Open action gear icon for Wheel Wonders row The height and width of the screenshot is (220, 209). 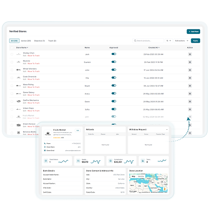click(x=190, y=70)
